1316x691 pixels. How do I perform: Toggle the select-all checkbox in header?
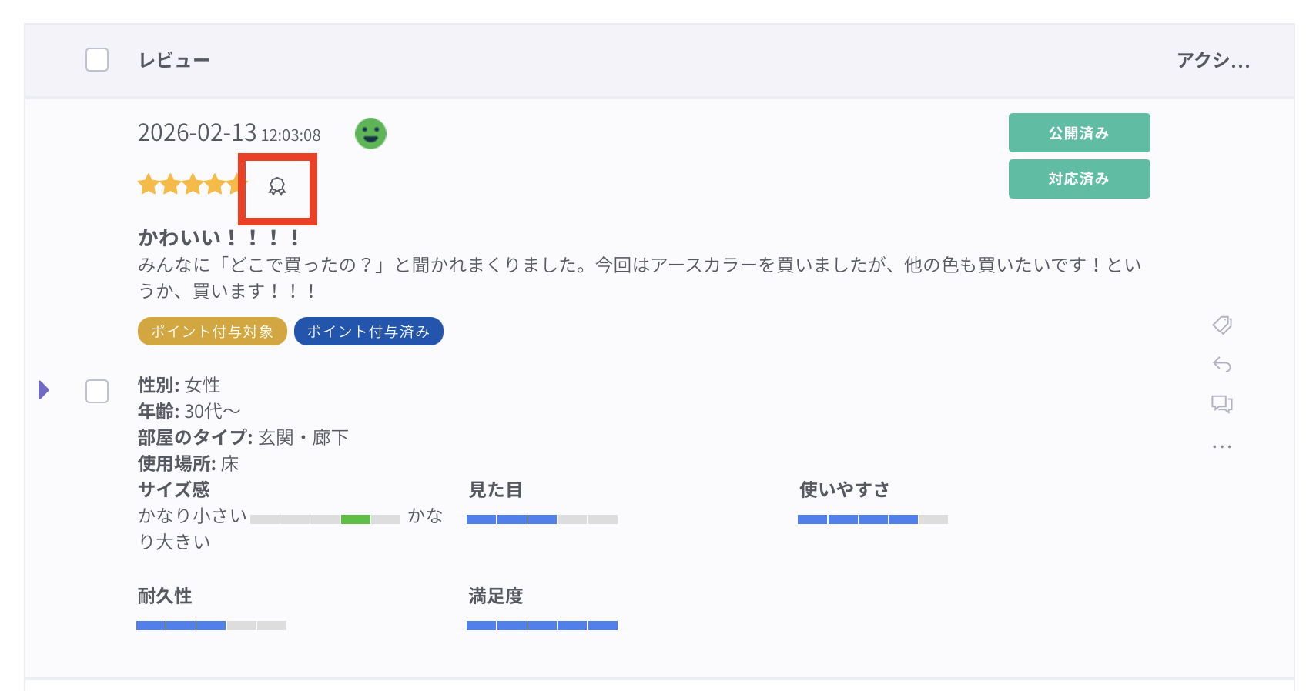97,60
